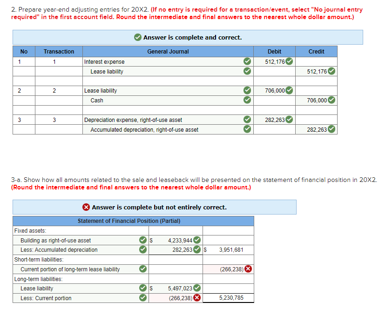386x309 pixels.
Task: Click the checkmark beside Current portion of long-term lease liability
Action: click(x=142, y=269)
